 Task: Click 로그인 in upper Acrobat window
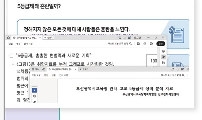[x=137, y=38]
